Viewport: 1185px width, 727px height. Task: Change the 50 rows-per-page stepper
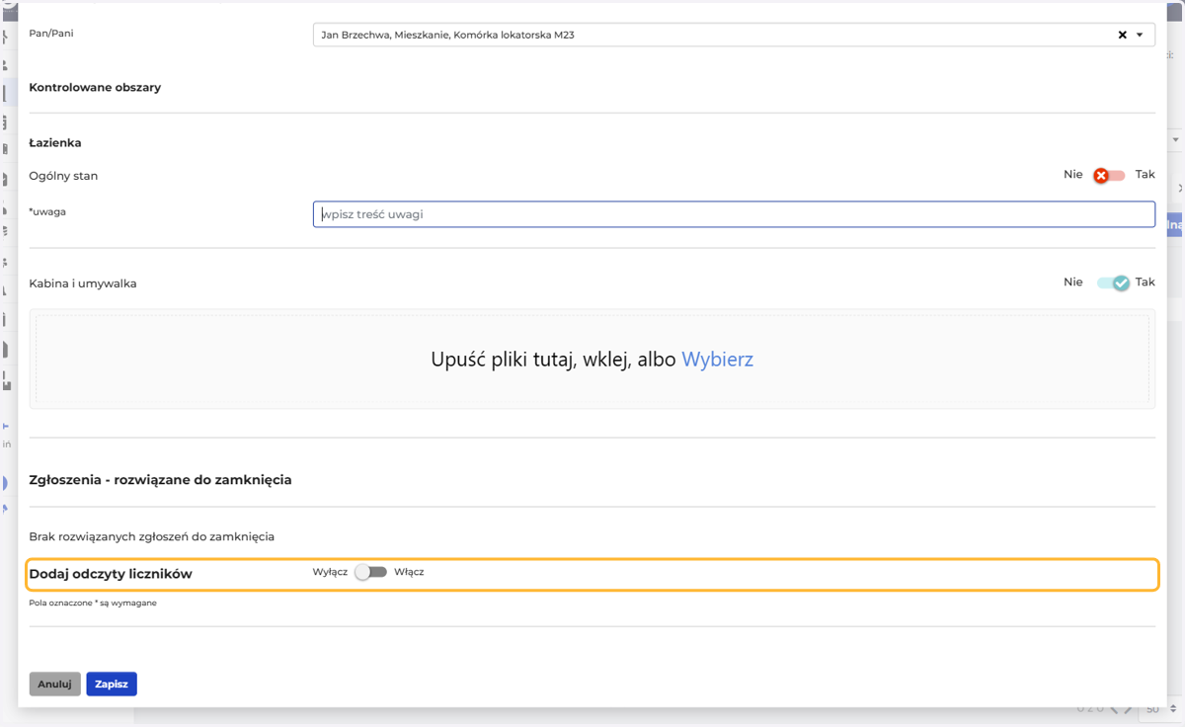tap(1173, 709)
